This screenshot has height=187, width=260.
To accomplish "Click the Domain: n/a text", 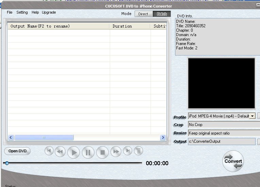I will (x=186, y=35).
